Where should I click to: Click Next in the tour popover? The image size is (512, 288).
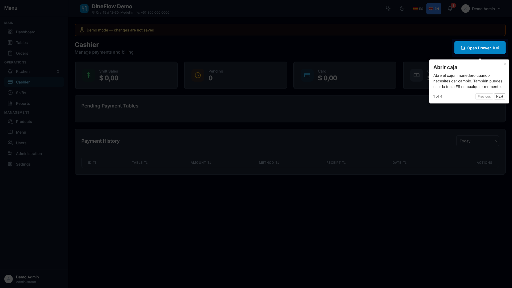pos(499,97)
